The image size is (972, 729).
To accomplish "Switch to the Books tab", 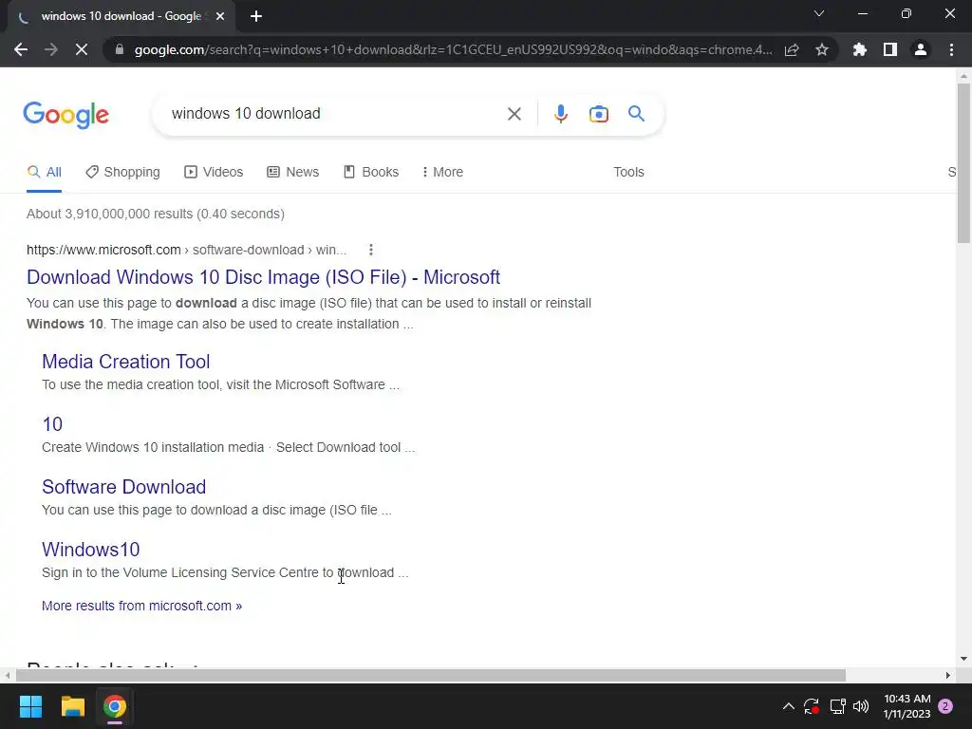I will pyautogui.click(x=371, y=173).
